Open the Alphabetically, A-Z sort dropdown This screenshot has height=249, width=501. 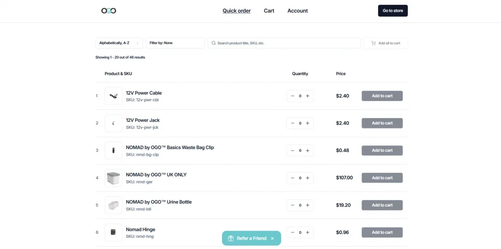(x=119, y=43)
